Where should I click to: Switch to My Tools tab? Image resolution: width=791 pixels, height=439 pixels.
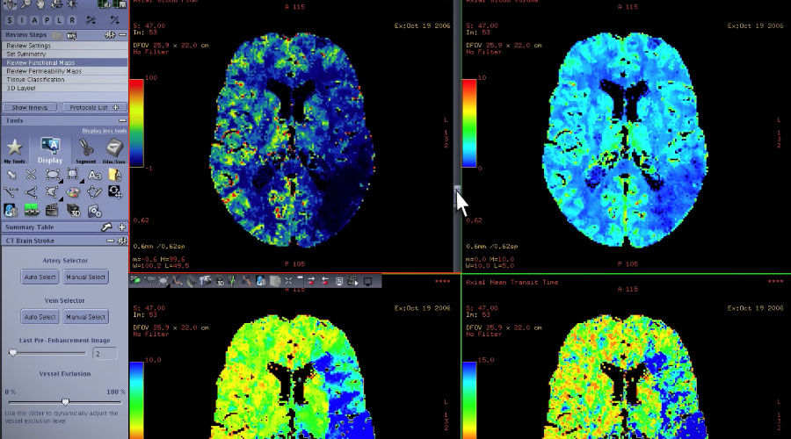pos(15,150)
